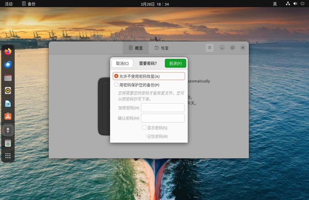The image size is (309, 200).
Task: Open Ubuntu Software store icon
Action: (8, 116)
